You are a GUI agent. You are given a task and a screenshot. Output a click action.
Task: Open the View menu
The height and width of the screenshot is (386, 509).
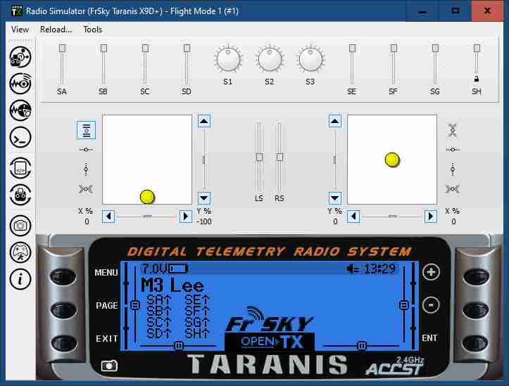[20, 30]
